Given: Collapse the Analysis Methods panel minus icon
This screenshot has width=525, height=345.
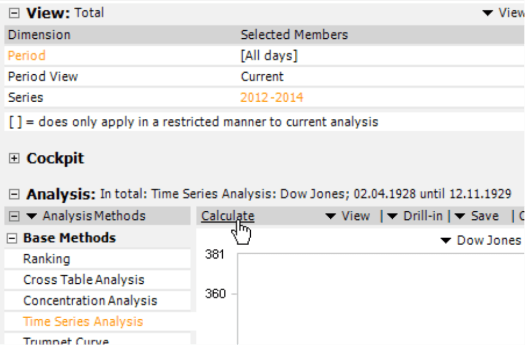Looking at the screenshot, I should click(x=14, y=216).
